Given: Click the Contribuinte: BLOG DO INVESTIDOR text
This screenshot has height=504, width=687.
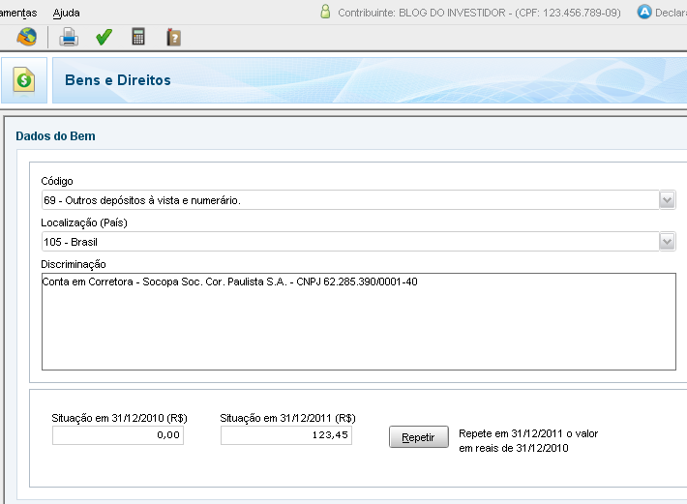Looking at the screenshot, I should (479, 13).
